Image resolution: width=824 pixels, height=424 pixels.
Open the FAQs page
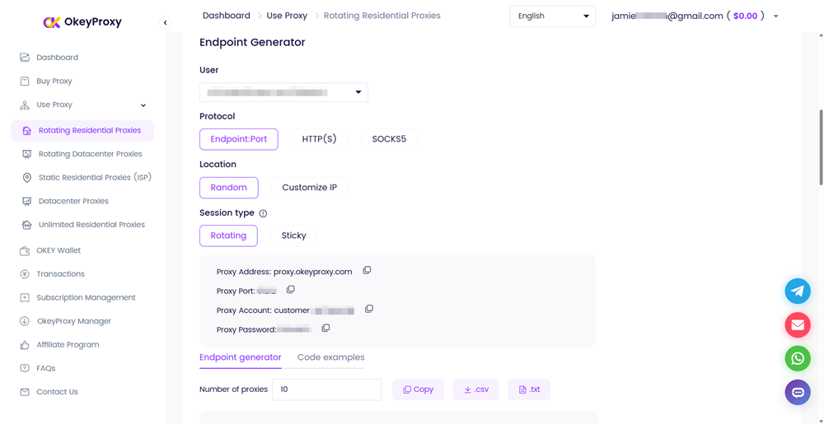[46, 368]
